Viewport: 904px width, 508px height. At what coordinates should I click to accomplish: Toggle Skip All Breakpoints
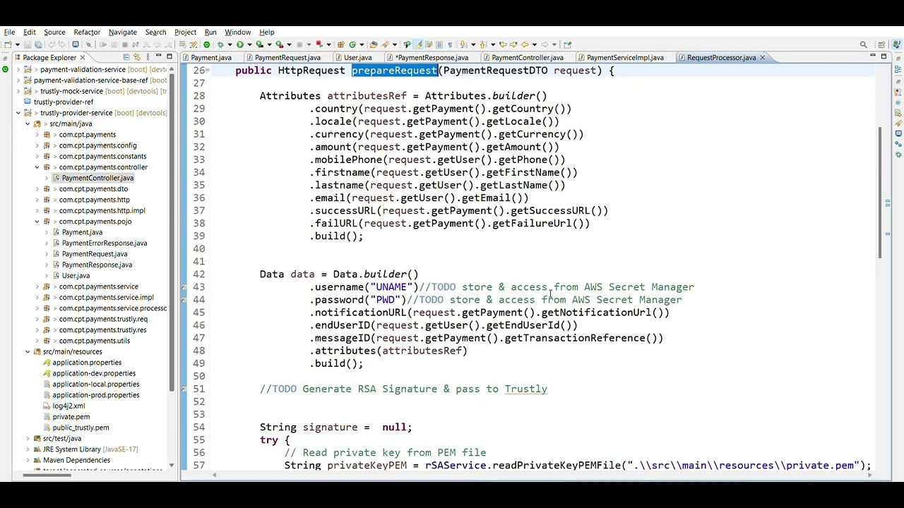click(89, 44)
